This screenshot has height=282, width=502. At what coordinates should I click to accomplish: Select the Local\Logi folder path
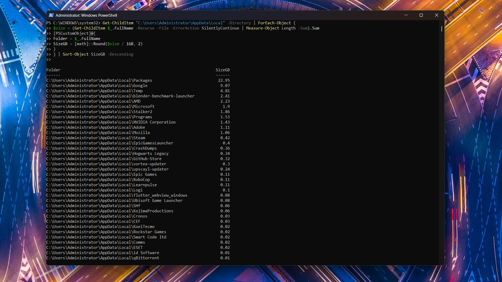point(94,190)
